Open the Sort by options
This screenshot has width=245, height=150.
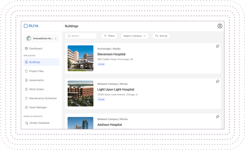(x=161, y=36)
